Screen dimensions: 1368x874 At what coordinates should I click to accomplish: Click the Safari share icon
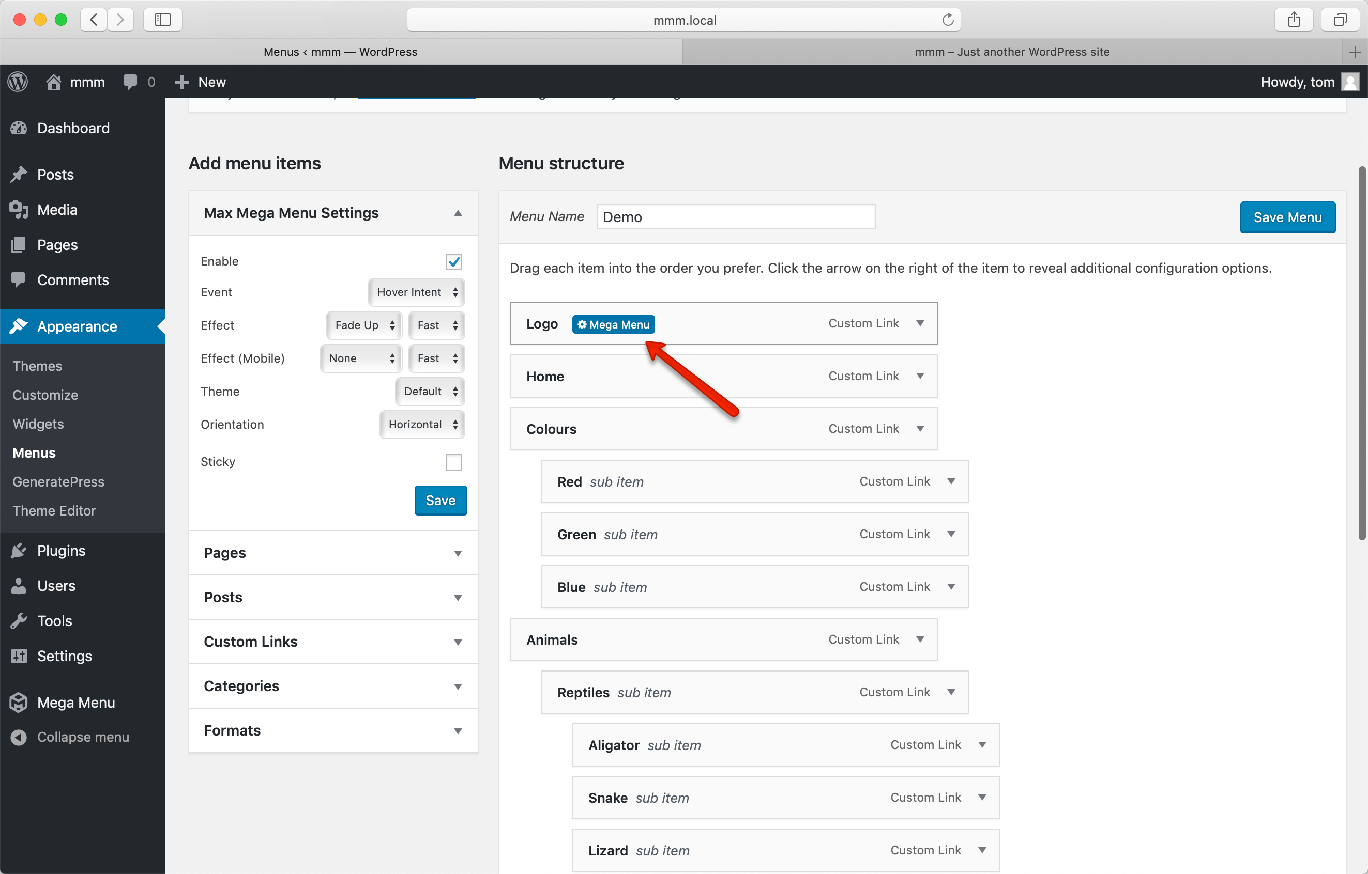click(x=1294, y=20)
